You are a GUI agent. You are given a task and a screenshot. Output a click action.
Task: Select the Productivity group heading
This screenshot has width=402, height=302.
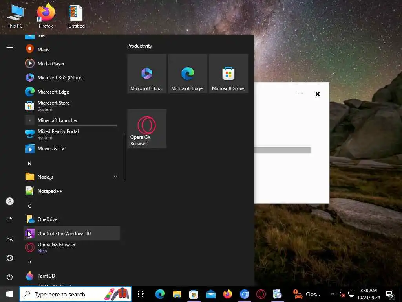[x=139, y=46]
